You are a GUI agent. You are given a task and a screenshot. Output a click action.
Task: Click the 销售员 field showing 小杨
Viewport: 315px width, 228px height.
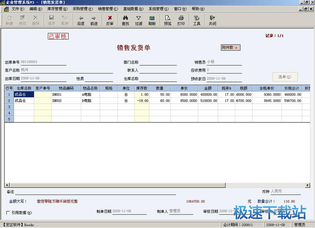pyautogui.click(x=224, y=62)
